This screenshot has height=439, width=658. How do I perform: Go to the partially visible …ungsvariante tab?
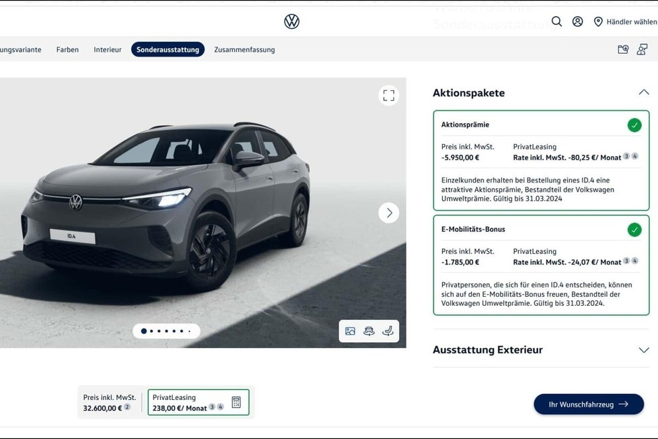tap(21, 50)
